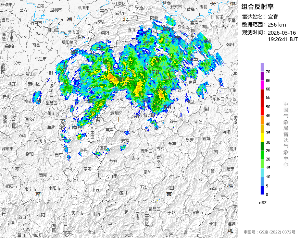
Task: Click the 彭泽 map label
Action: (x=219, y=17)
